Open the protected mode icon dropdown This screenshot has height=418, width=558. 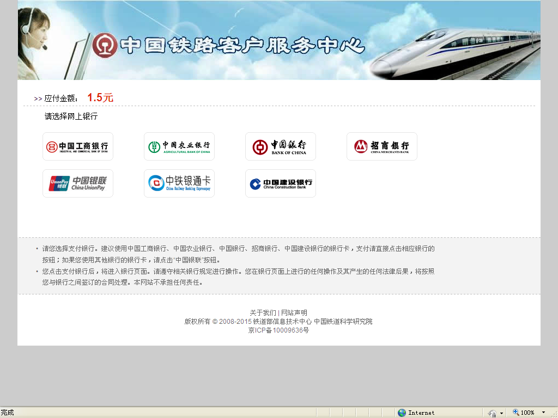tap(501, 413)
